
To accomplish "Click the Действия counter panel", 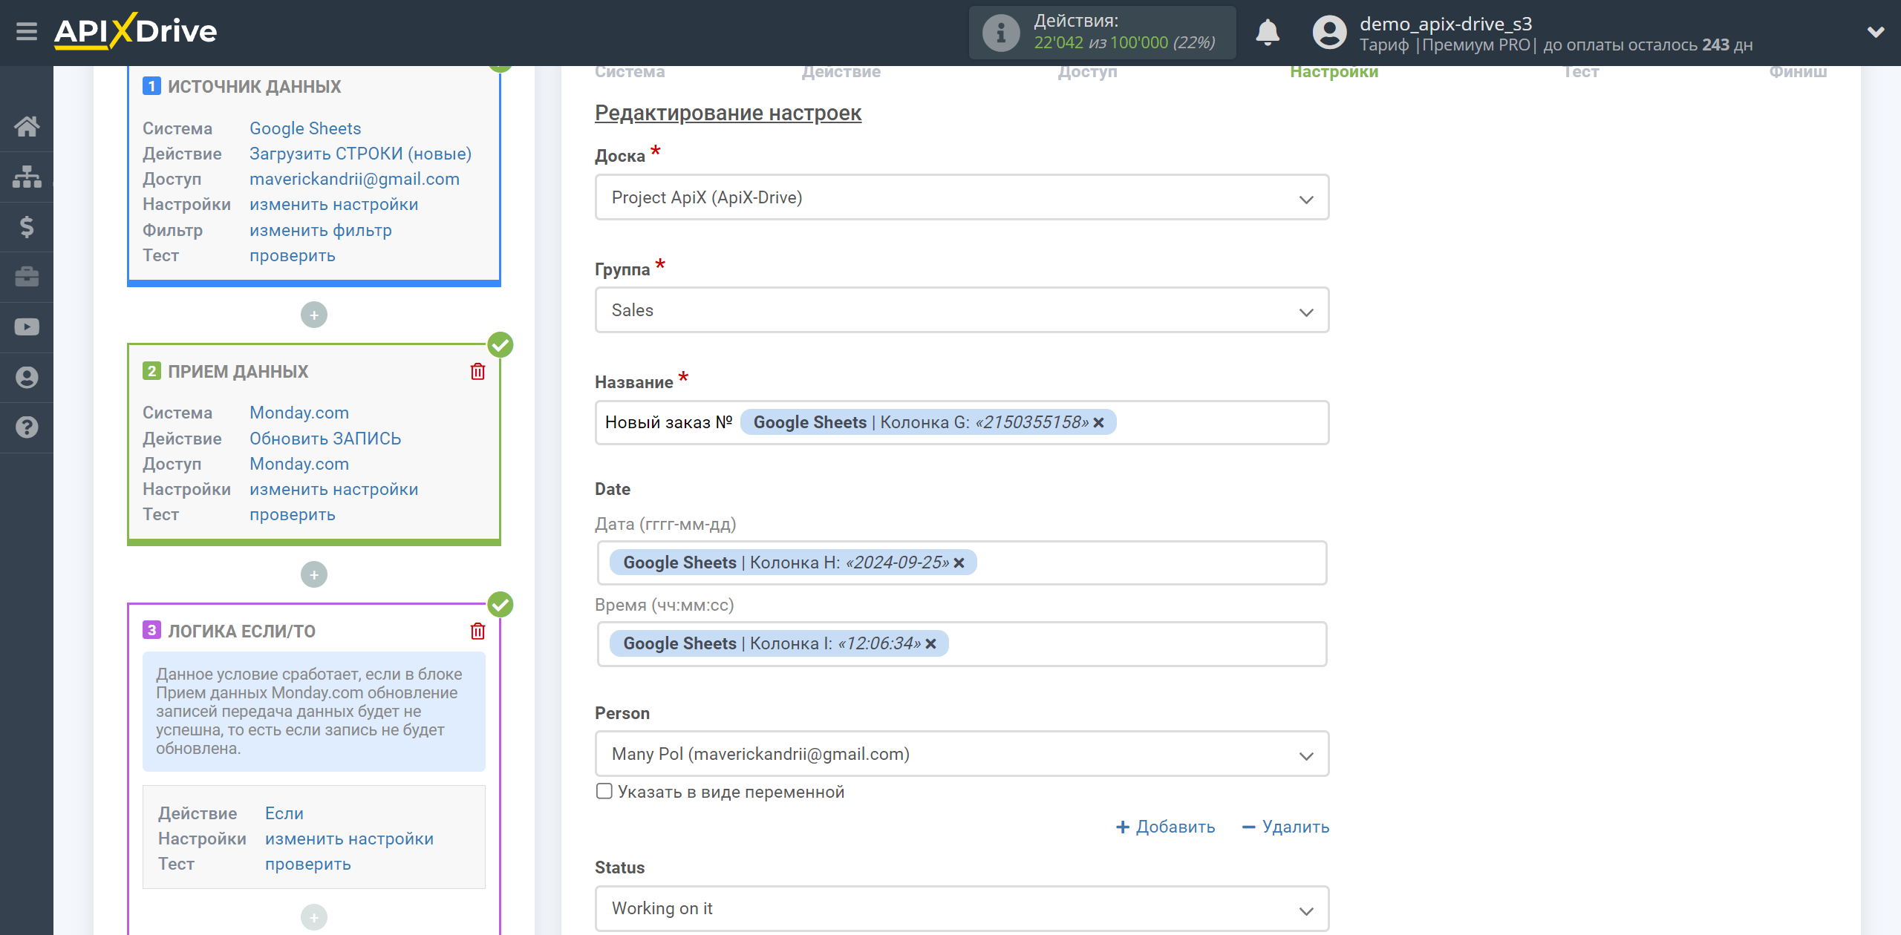I will [1102, 33].
